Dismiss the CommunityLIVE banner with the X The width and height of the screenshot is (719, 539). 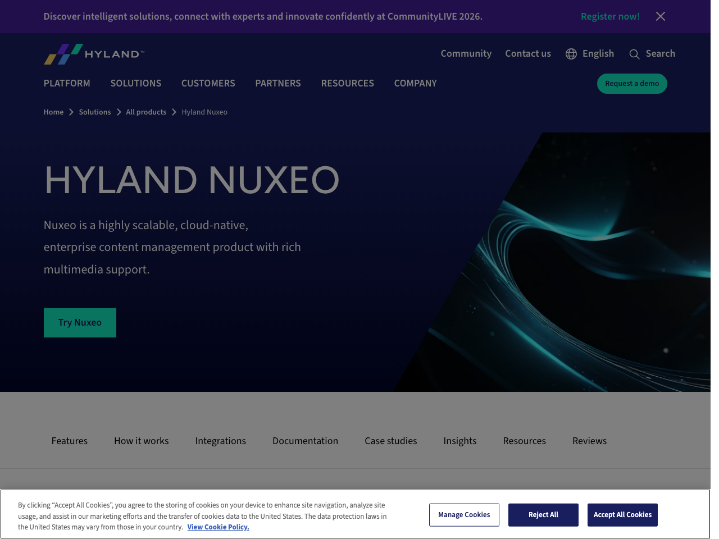point(660,16)
